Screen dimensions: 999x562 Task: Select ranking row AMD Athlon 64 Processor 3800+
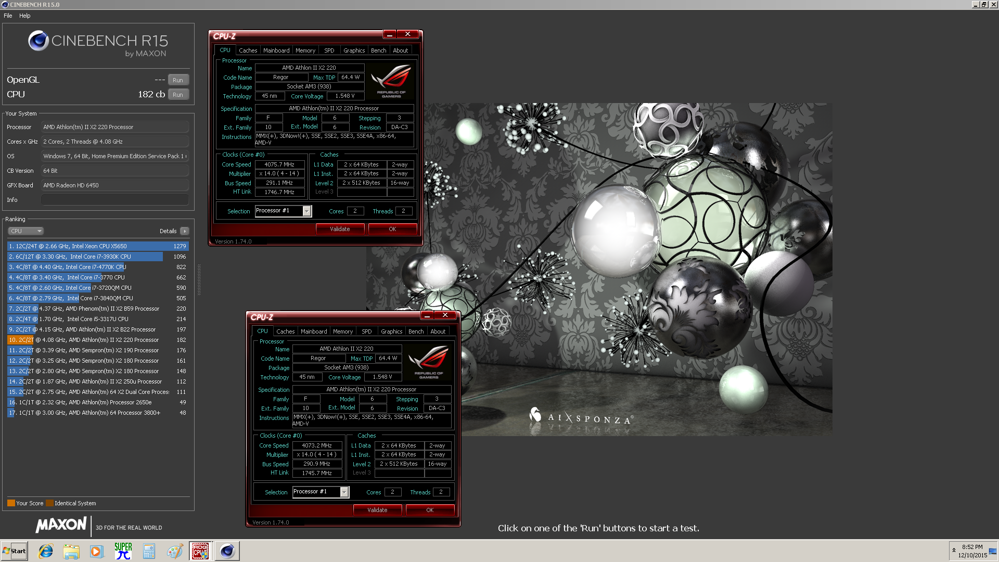(x=98, y=413)
